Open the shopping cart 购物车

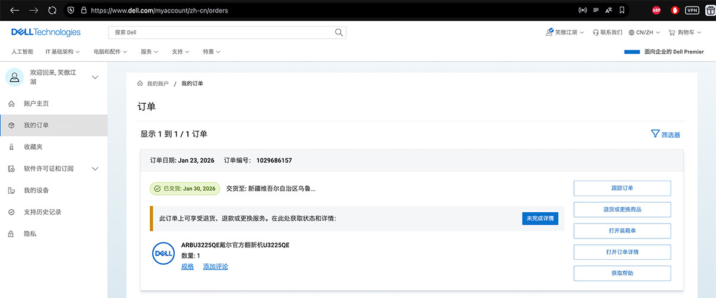tap(686, 32)
